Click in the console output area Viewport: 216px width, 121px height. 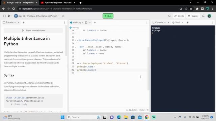183,69
